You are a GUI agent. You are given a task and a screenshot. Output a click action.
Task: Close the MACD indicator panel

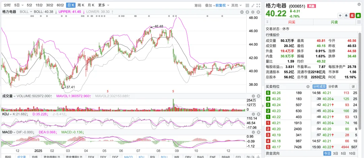tap(259, 132)
